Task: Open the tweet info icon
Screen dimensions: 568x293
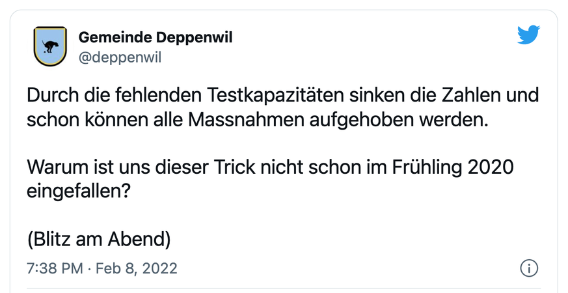Action: pos(530,268)
